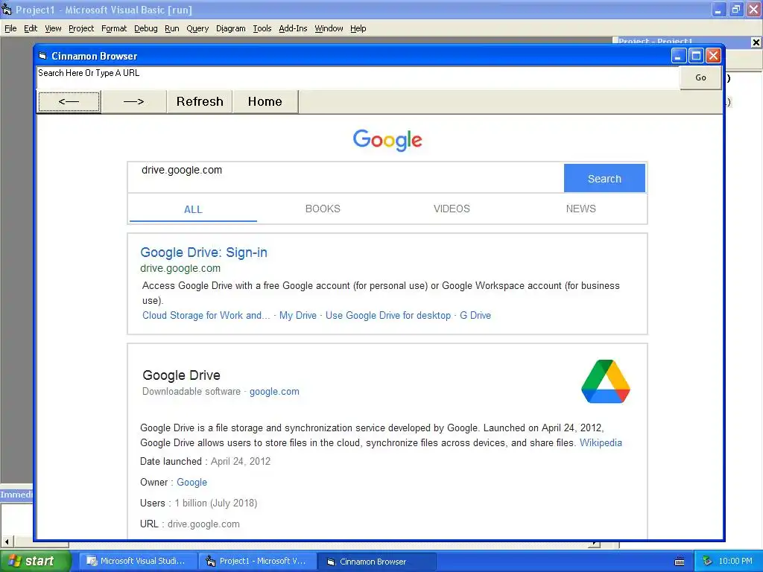This screenshot has height=572, width=763.
Task: Click the browser URL address field
Action: pyautogui.click(x=358, y=77)
